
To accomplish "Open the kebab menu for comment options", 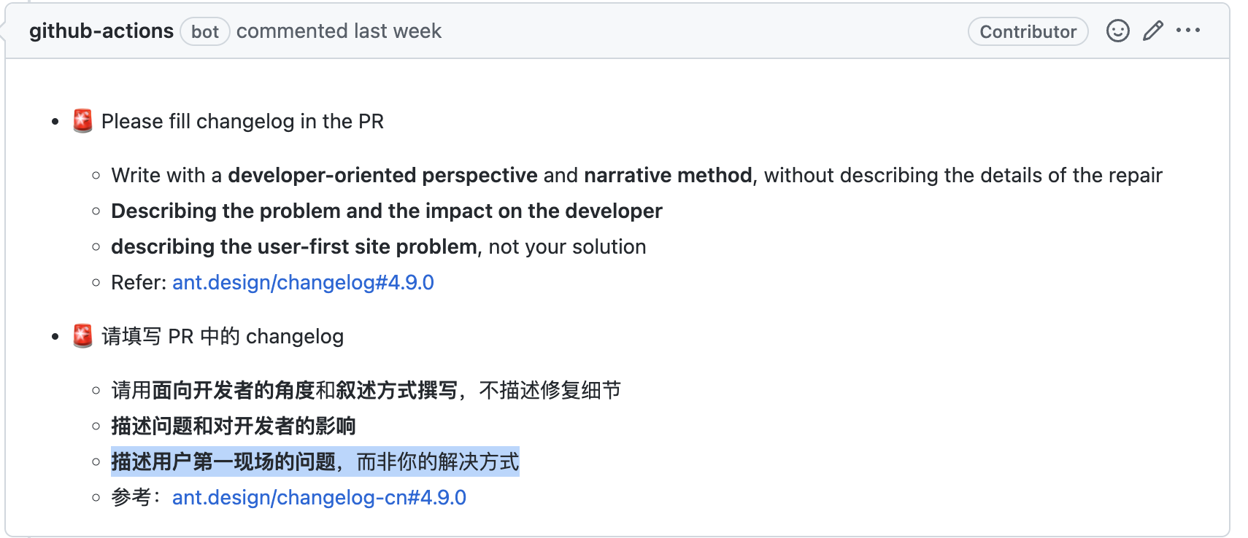I will (x=1189, y=31).
